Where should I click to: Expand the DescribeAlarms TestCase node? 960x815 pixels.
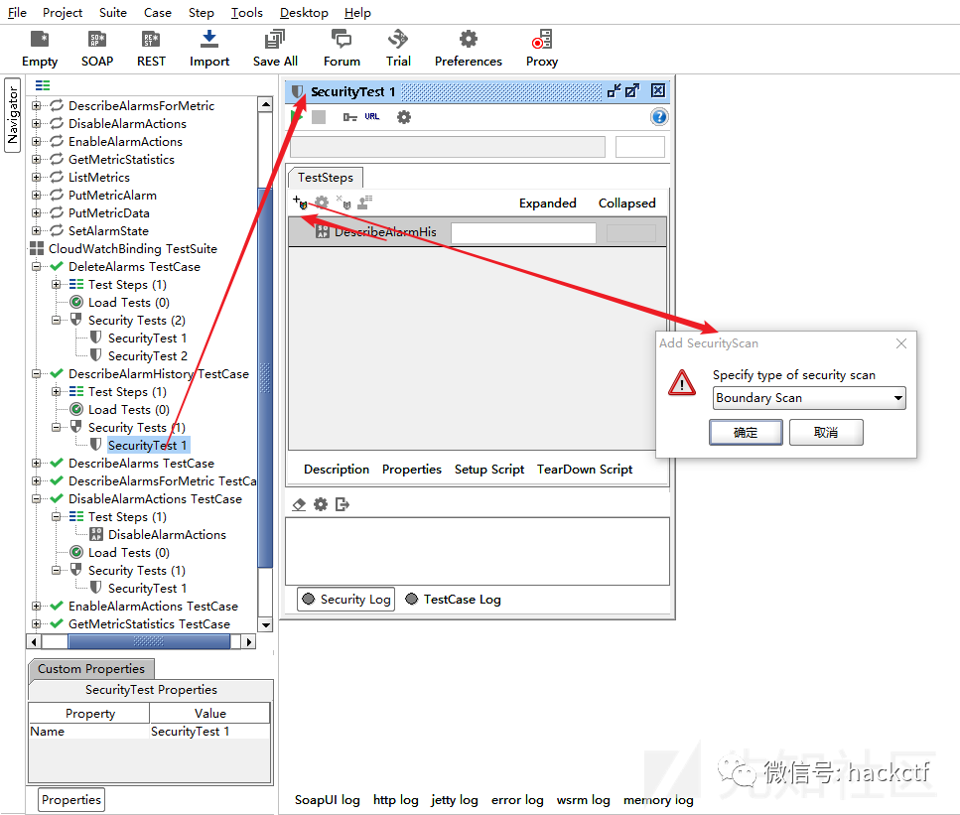[x=36, y=464]
